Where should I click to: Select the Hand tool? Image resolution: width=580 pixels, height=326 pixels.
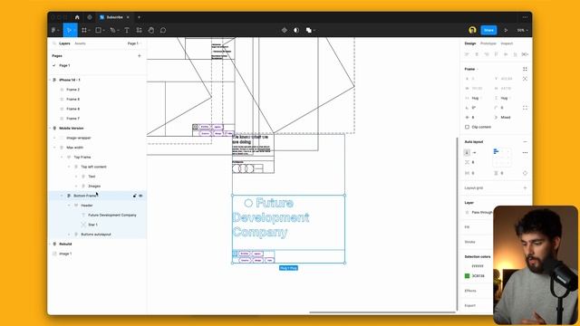[x=151, y=30]
